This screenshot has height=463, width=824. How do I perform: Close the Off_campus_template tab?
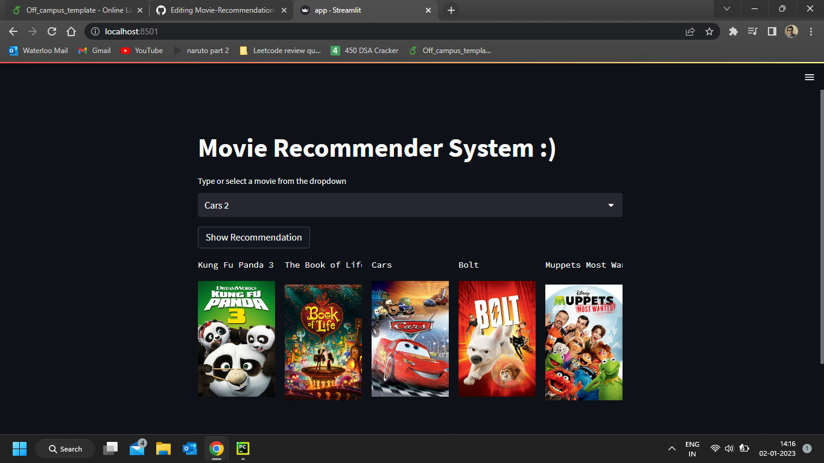(140, 10)
